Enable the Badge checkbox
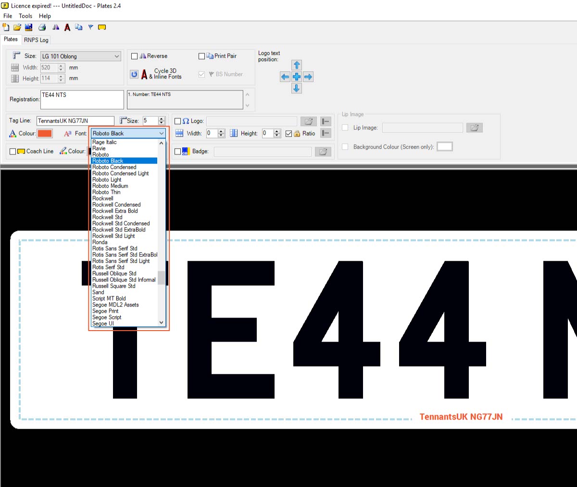Screen dimensions: 577x487 tap(178, 152)
